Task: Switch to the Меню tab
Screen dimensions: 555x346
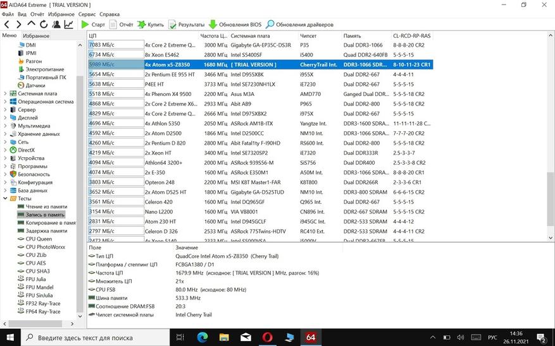Action: click(x=9, y=35)
